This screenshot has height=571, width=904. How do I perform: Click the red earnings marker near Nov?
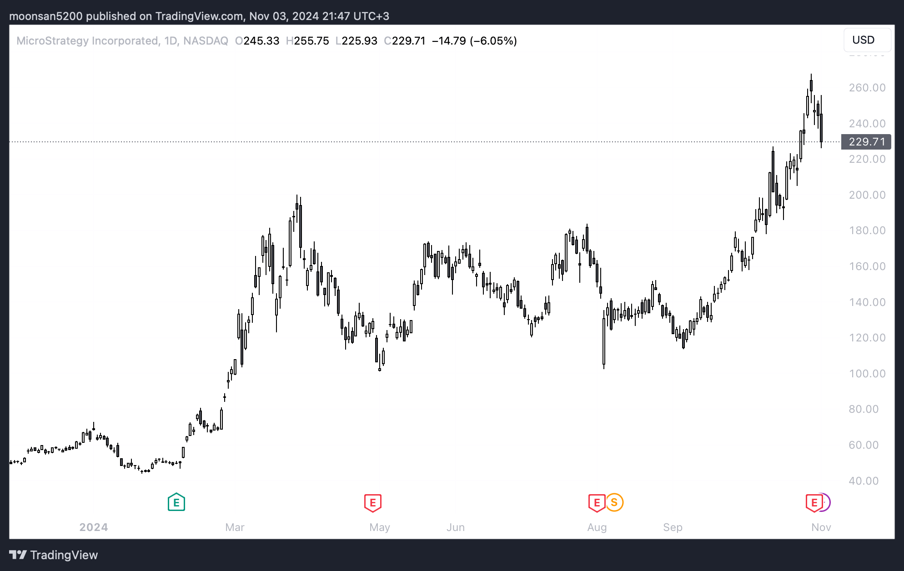click(814, 503)
